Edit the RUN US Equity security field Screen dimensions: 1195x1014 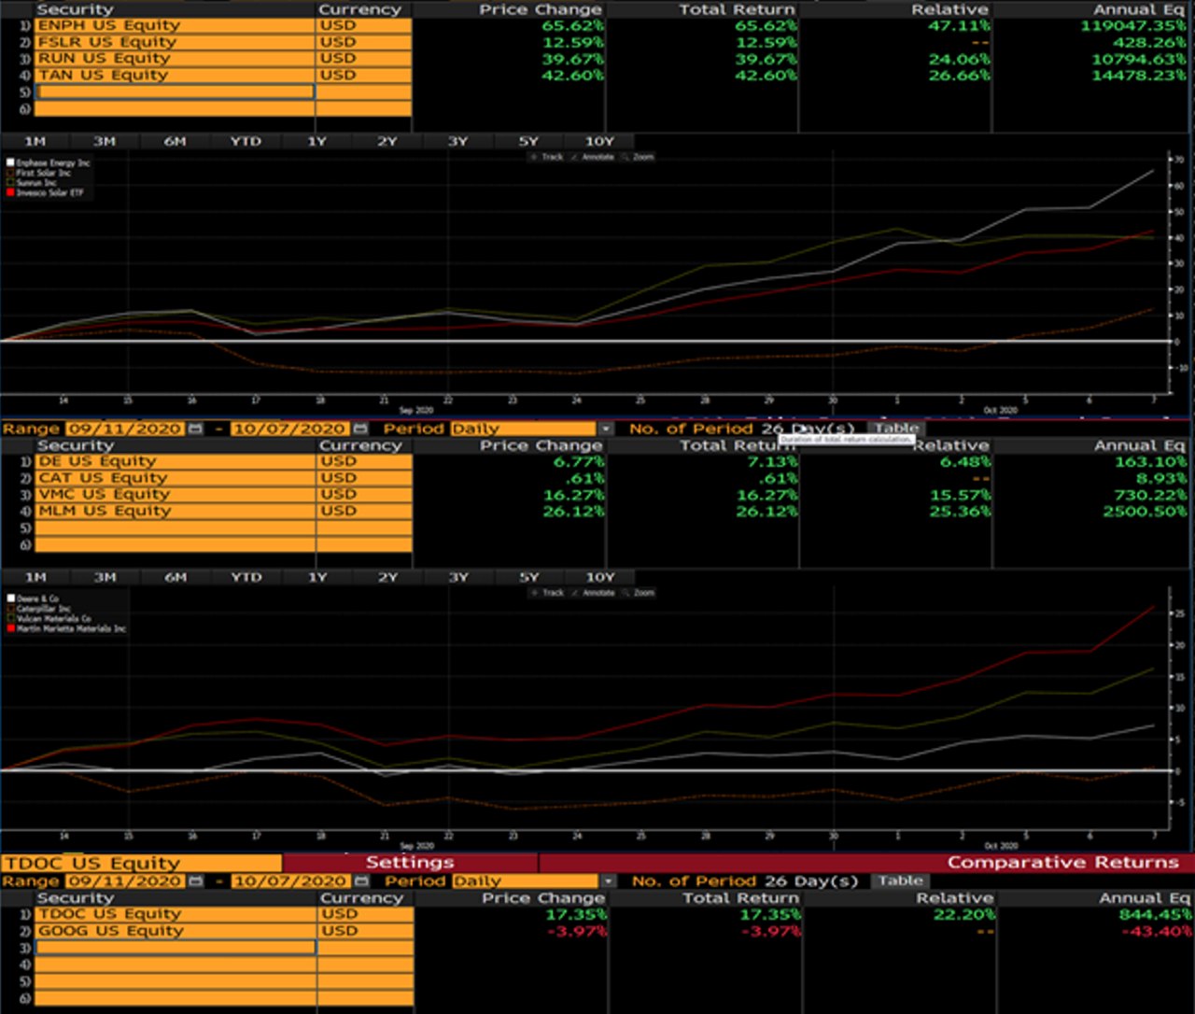(175, 58)
